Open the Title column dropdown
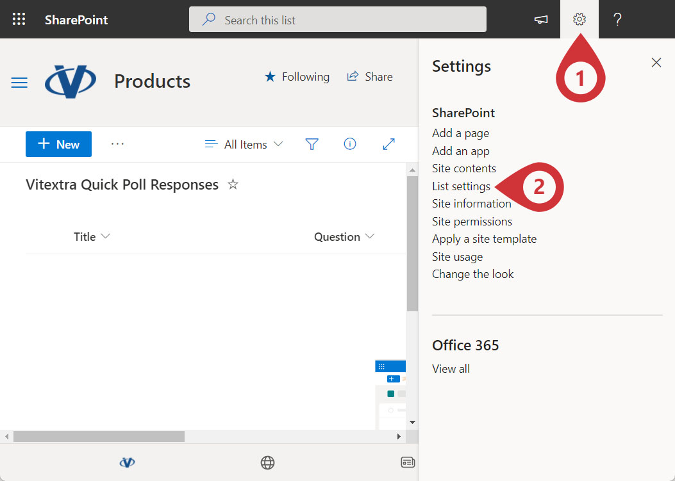 (92, 236)
